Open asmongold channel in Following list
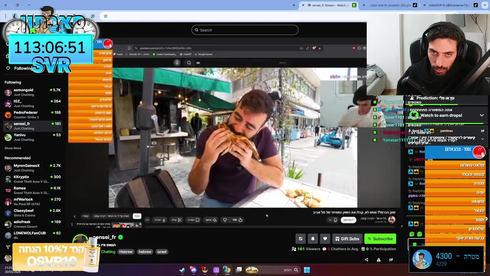 [x=33, y=92]
